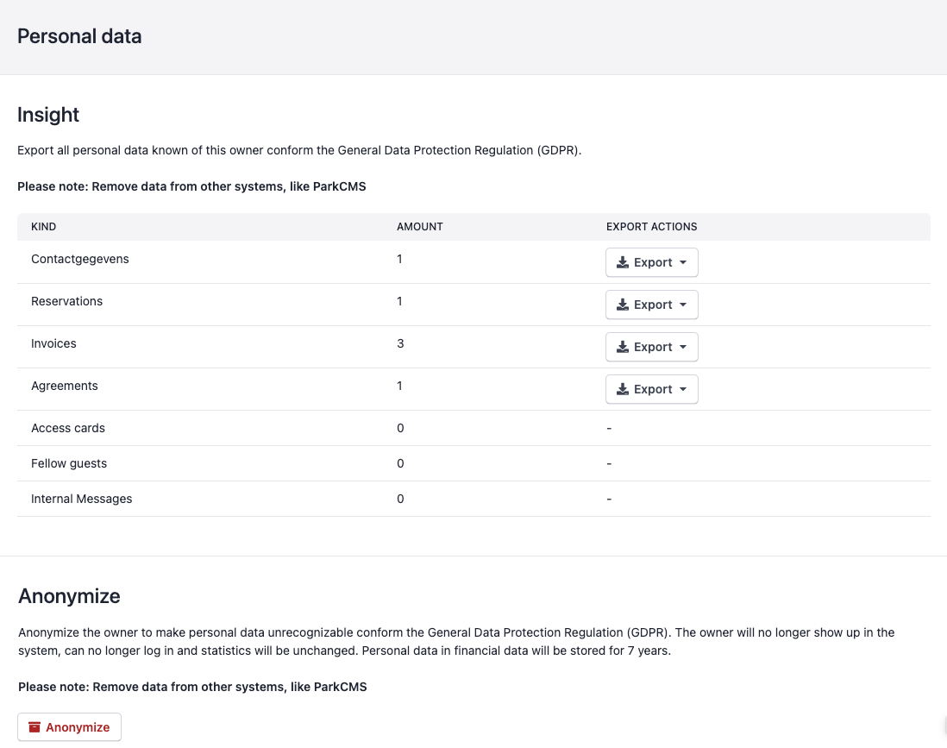Open the Agreements Export dropdown arrow
Viewport: 947px width, 748px height.
point(683,389)
